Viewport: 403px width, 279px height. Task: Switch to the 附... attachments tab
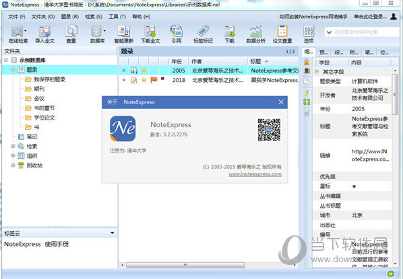354,52
